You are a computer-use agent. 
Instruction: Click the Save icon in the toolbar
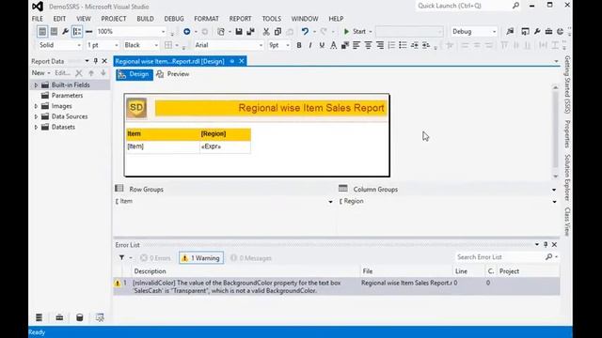tap(239, 31)
